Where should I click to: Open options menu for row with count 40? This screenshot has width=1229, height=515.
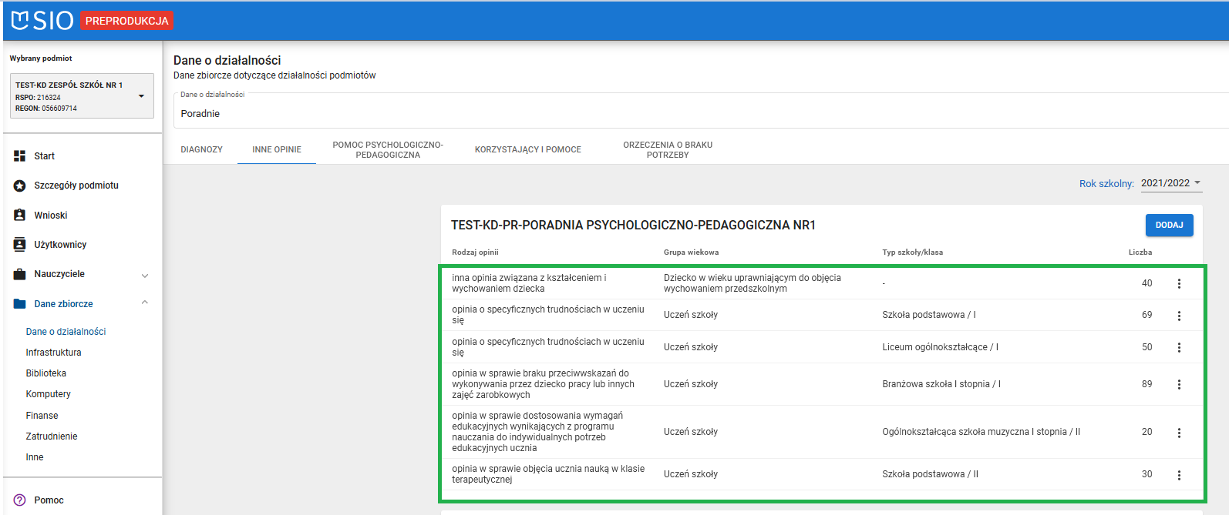[x=1179, y=284]
